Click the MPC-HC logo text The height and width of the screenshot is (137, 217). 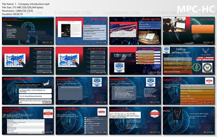[x=196, y=9]
